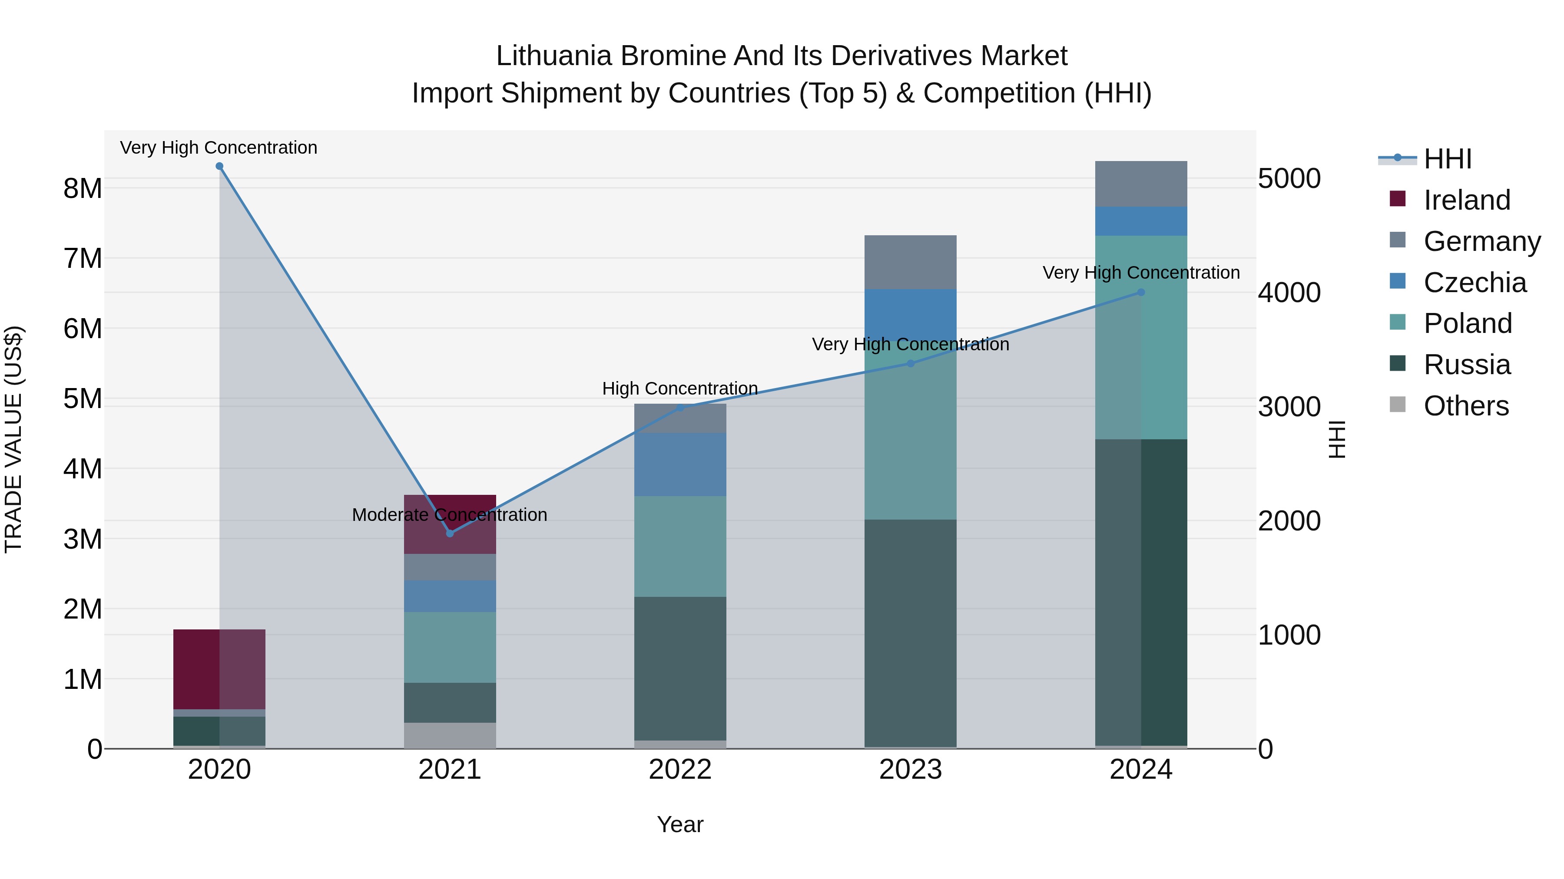Image resolution: width=1564 pixels, height=879 pixels.
Task: Click the HHI line marker icon in legend
Action: pyautogui.click(x=1398, y=158)
